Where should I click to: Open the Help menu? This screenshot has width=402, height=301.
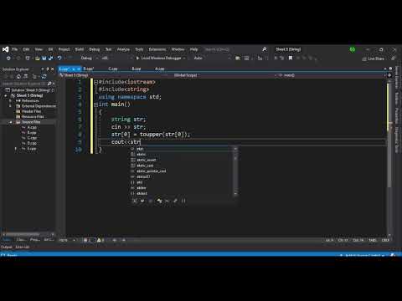coord(193,49)
